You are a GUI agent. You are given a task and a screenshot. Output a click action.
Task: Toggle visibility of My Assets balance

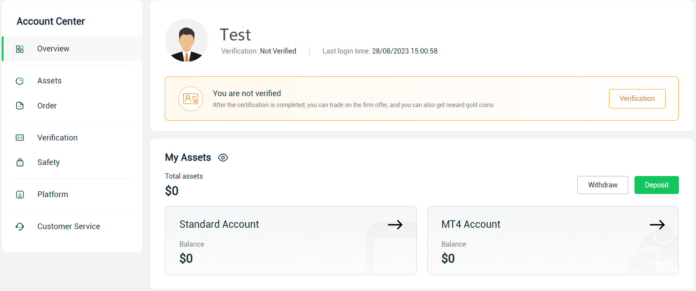[223, 157]
